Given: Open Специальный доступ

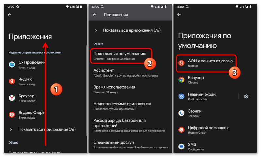Looking at the screenshot, I should click(x=130, y=145).
